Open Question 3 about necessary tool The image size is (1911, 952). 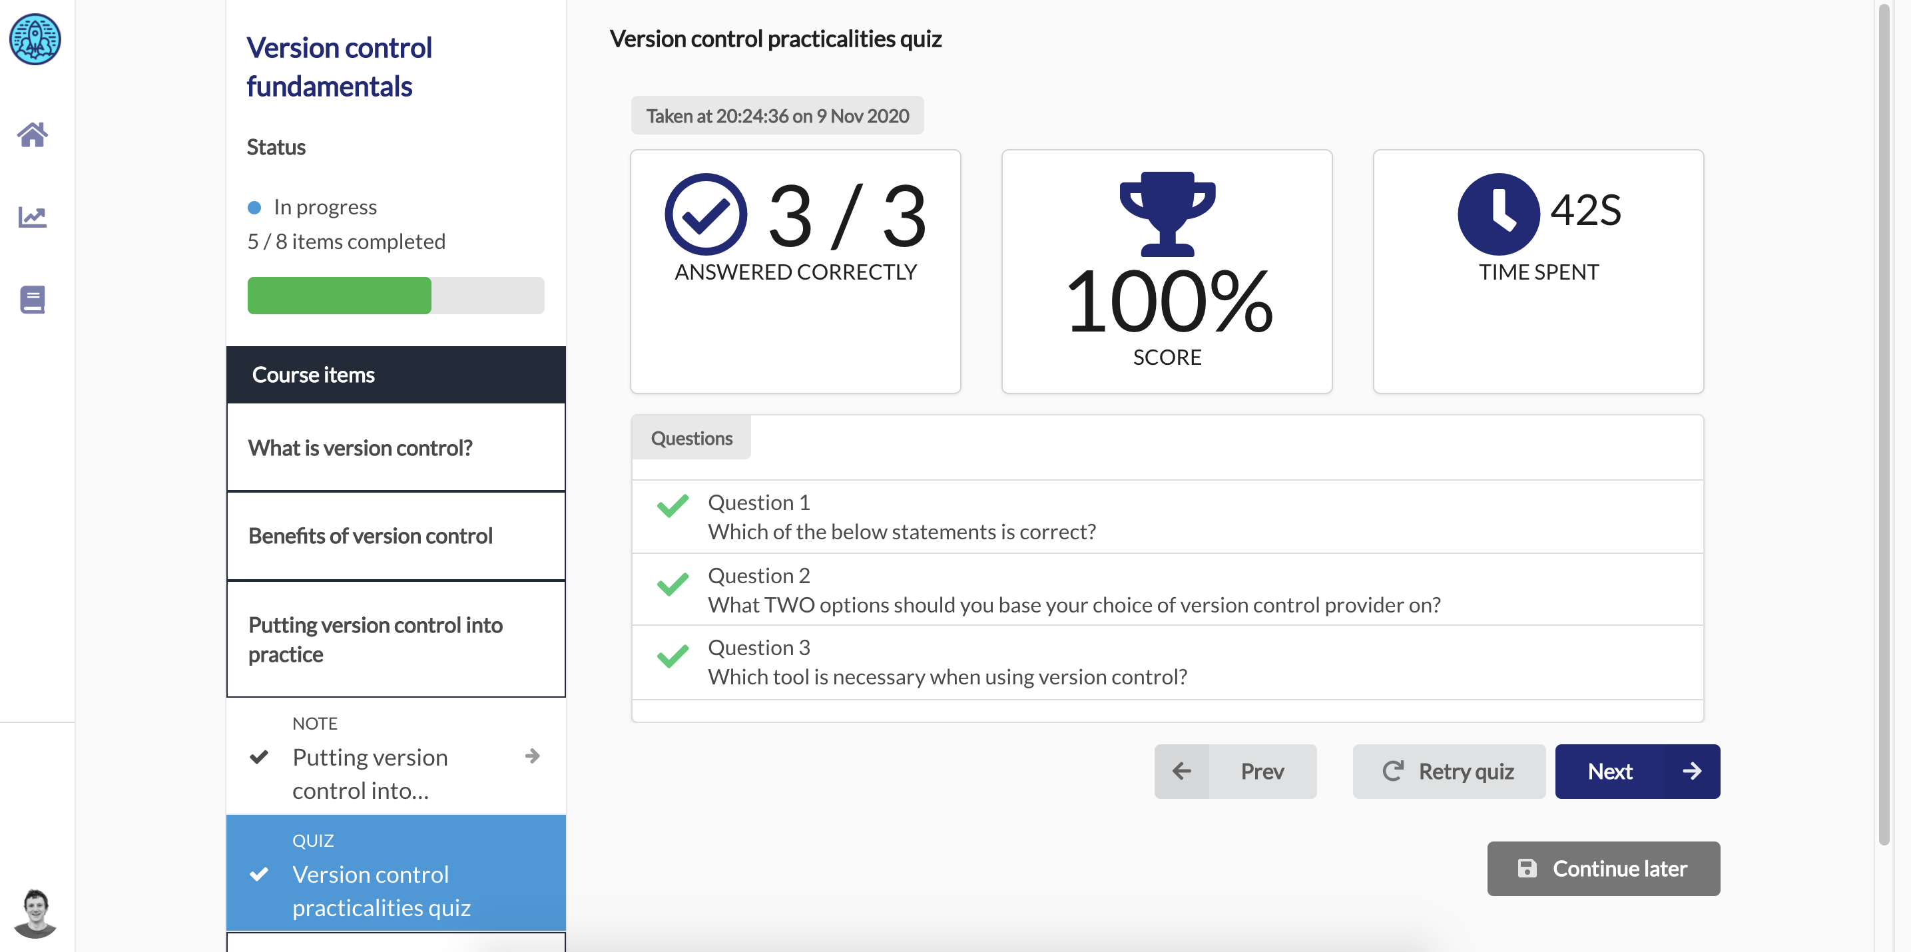click(1167, 662)
